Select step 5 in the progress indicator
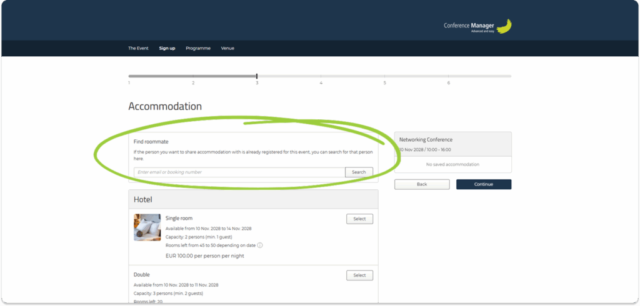The image size is (640, 306). [x=385, y=82]
